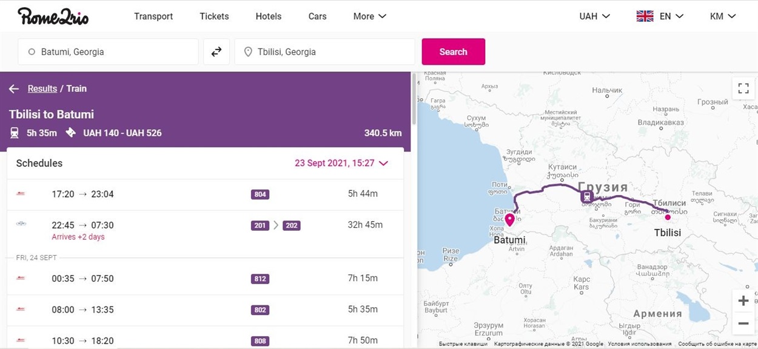Click the train icon beside 5h 35m

click(x=14, y=133)
